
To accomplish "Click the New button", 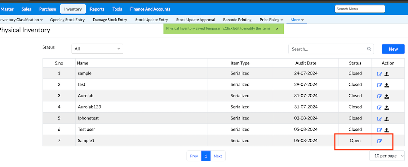I will coord(393,49).
